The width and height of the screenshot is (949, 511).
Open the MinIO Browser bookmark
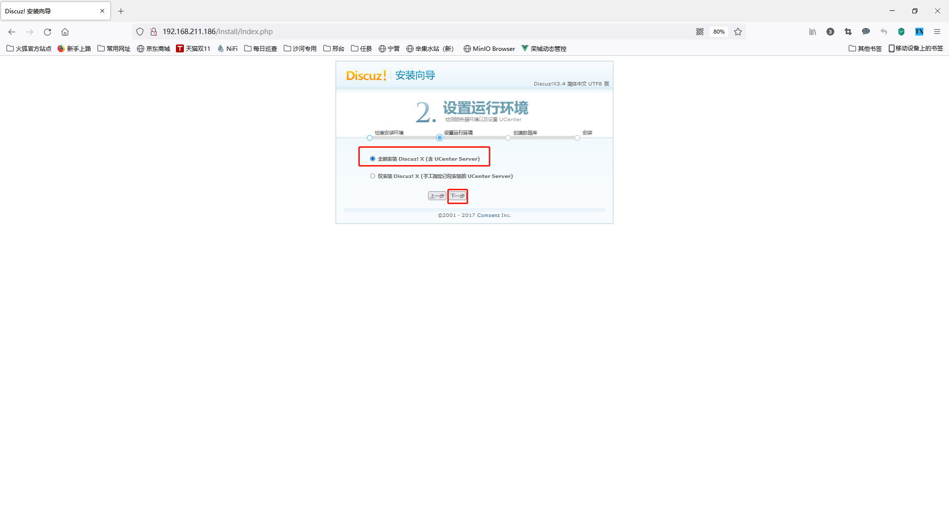click(x=489, y=48)
